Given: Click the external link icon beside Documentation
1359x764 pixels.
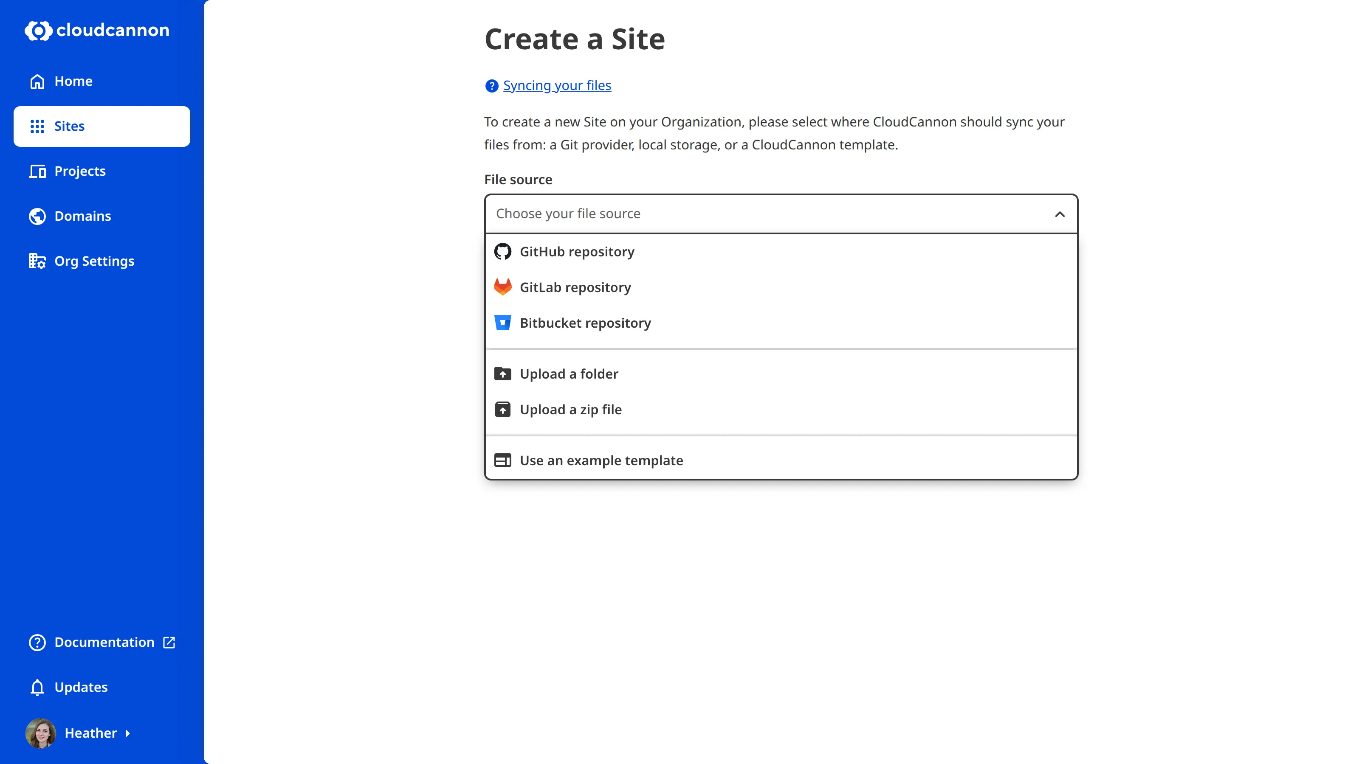Looking at the screenshot, I should [x=169, y=642].
